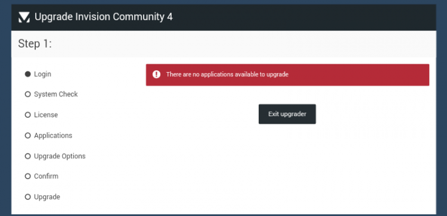This screenshot has width=447, height=216.
Task: Click the System Check step label
Action: click(x=56, y=94)
